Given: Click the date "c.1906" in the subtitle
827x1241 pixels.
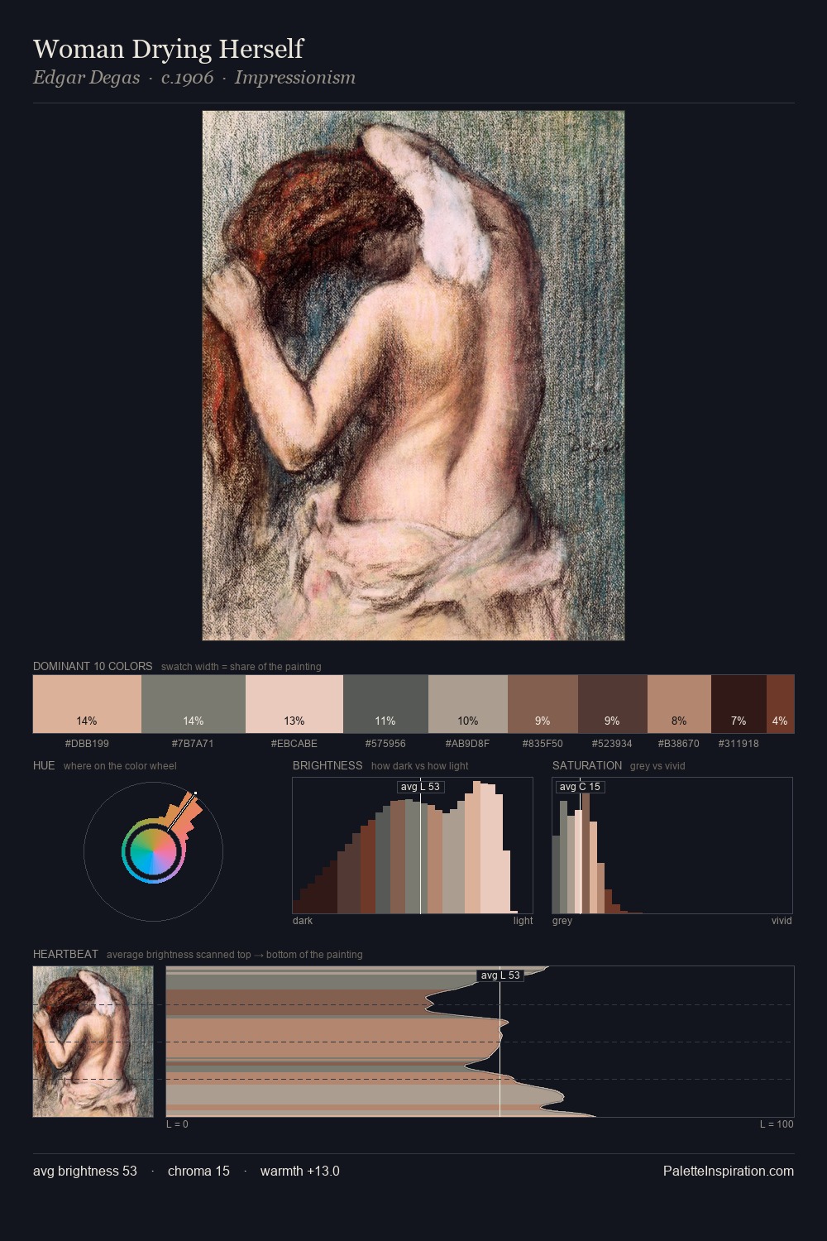Looking at the screenshot, I should [x=187, y=78].
